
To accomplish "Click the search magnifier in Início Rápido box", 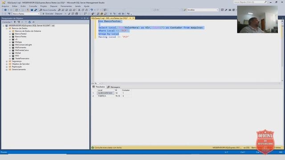I will coord(265,2).
